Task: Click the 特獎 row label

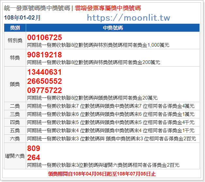Action: coord(15,58)
